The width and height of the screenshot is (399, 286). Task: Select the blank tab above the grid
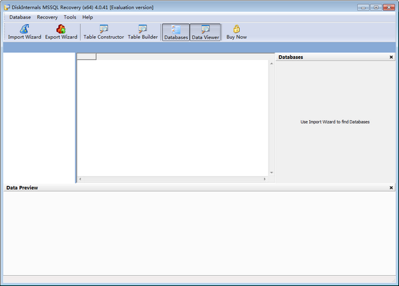[x=87, y=57]
